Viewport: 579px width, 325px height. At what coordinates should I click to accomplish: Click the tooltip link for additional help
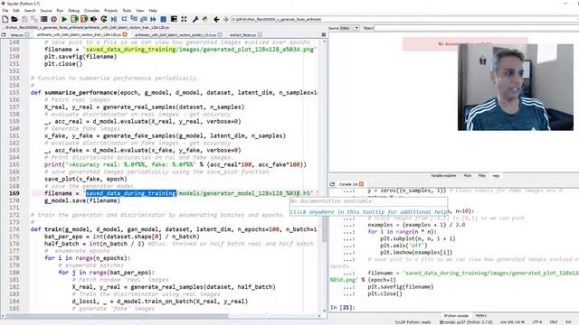click(369, 212)
